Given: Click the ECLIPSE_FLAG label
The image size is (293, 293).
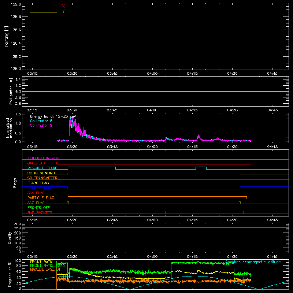Looking at the screenshot, I should click(x=40, y=188).
